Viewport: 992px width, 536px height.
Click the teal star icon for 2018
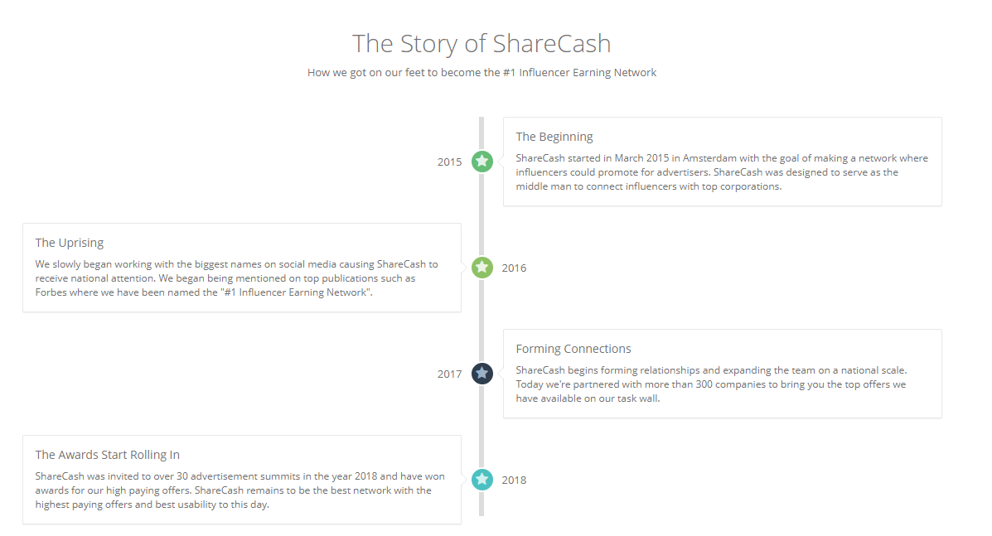point(481,480)
